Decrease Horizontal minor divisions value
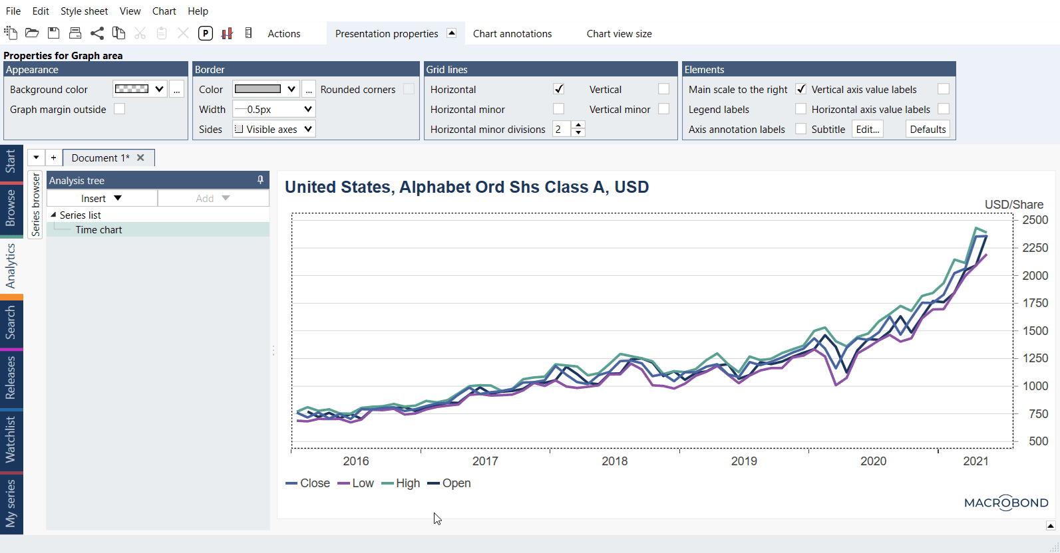This screenshot has width=1060, height=553. [578, 133]
